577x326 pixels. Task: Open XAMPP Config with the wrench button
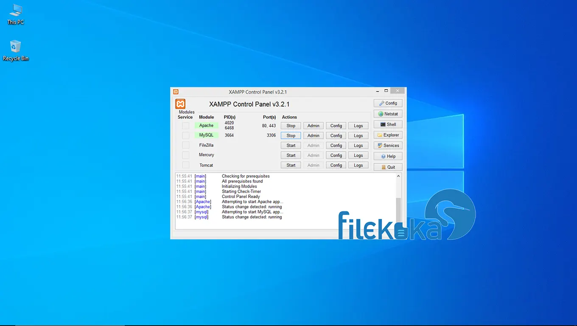[388, 103]
